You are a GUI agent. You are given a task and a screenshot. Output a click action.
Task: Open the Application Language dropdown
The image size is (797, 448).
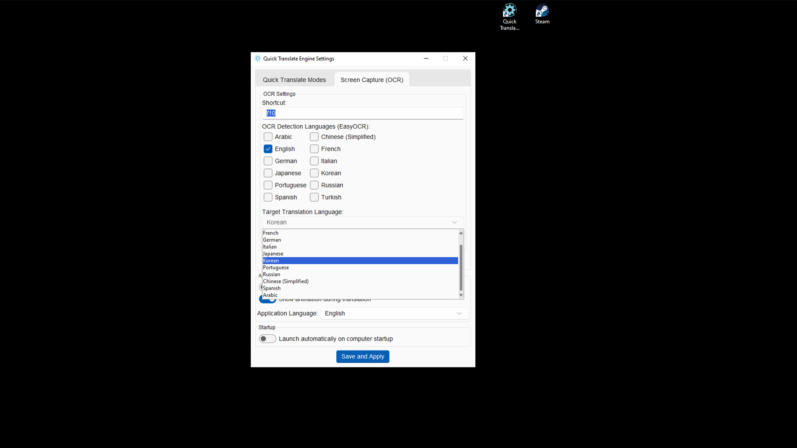point(394,314)
